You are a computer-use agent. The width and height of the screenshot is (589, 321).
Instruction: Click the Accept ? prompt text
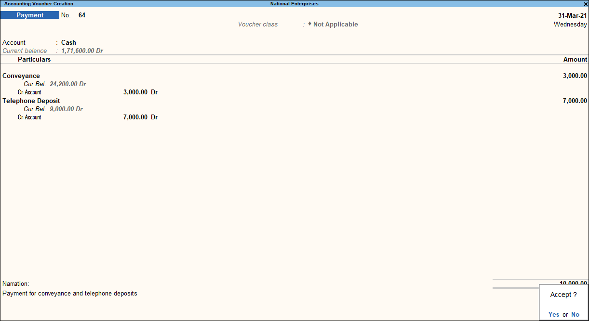[x=563, y=295]
